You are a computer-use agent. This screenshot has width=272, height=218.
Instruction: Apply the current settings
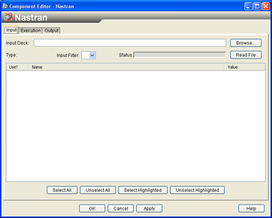tap(149, 208)
